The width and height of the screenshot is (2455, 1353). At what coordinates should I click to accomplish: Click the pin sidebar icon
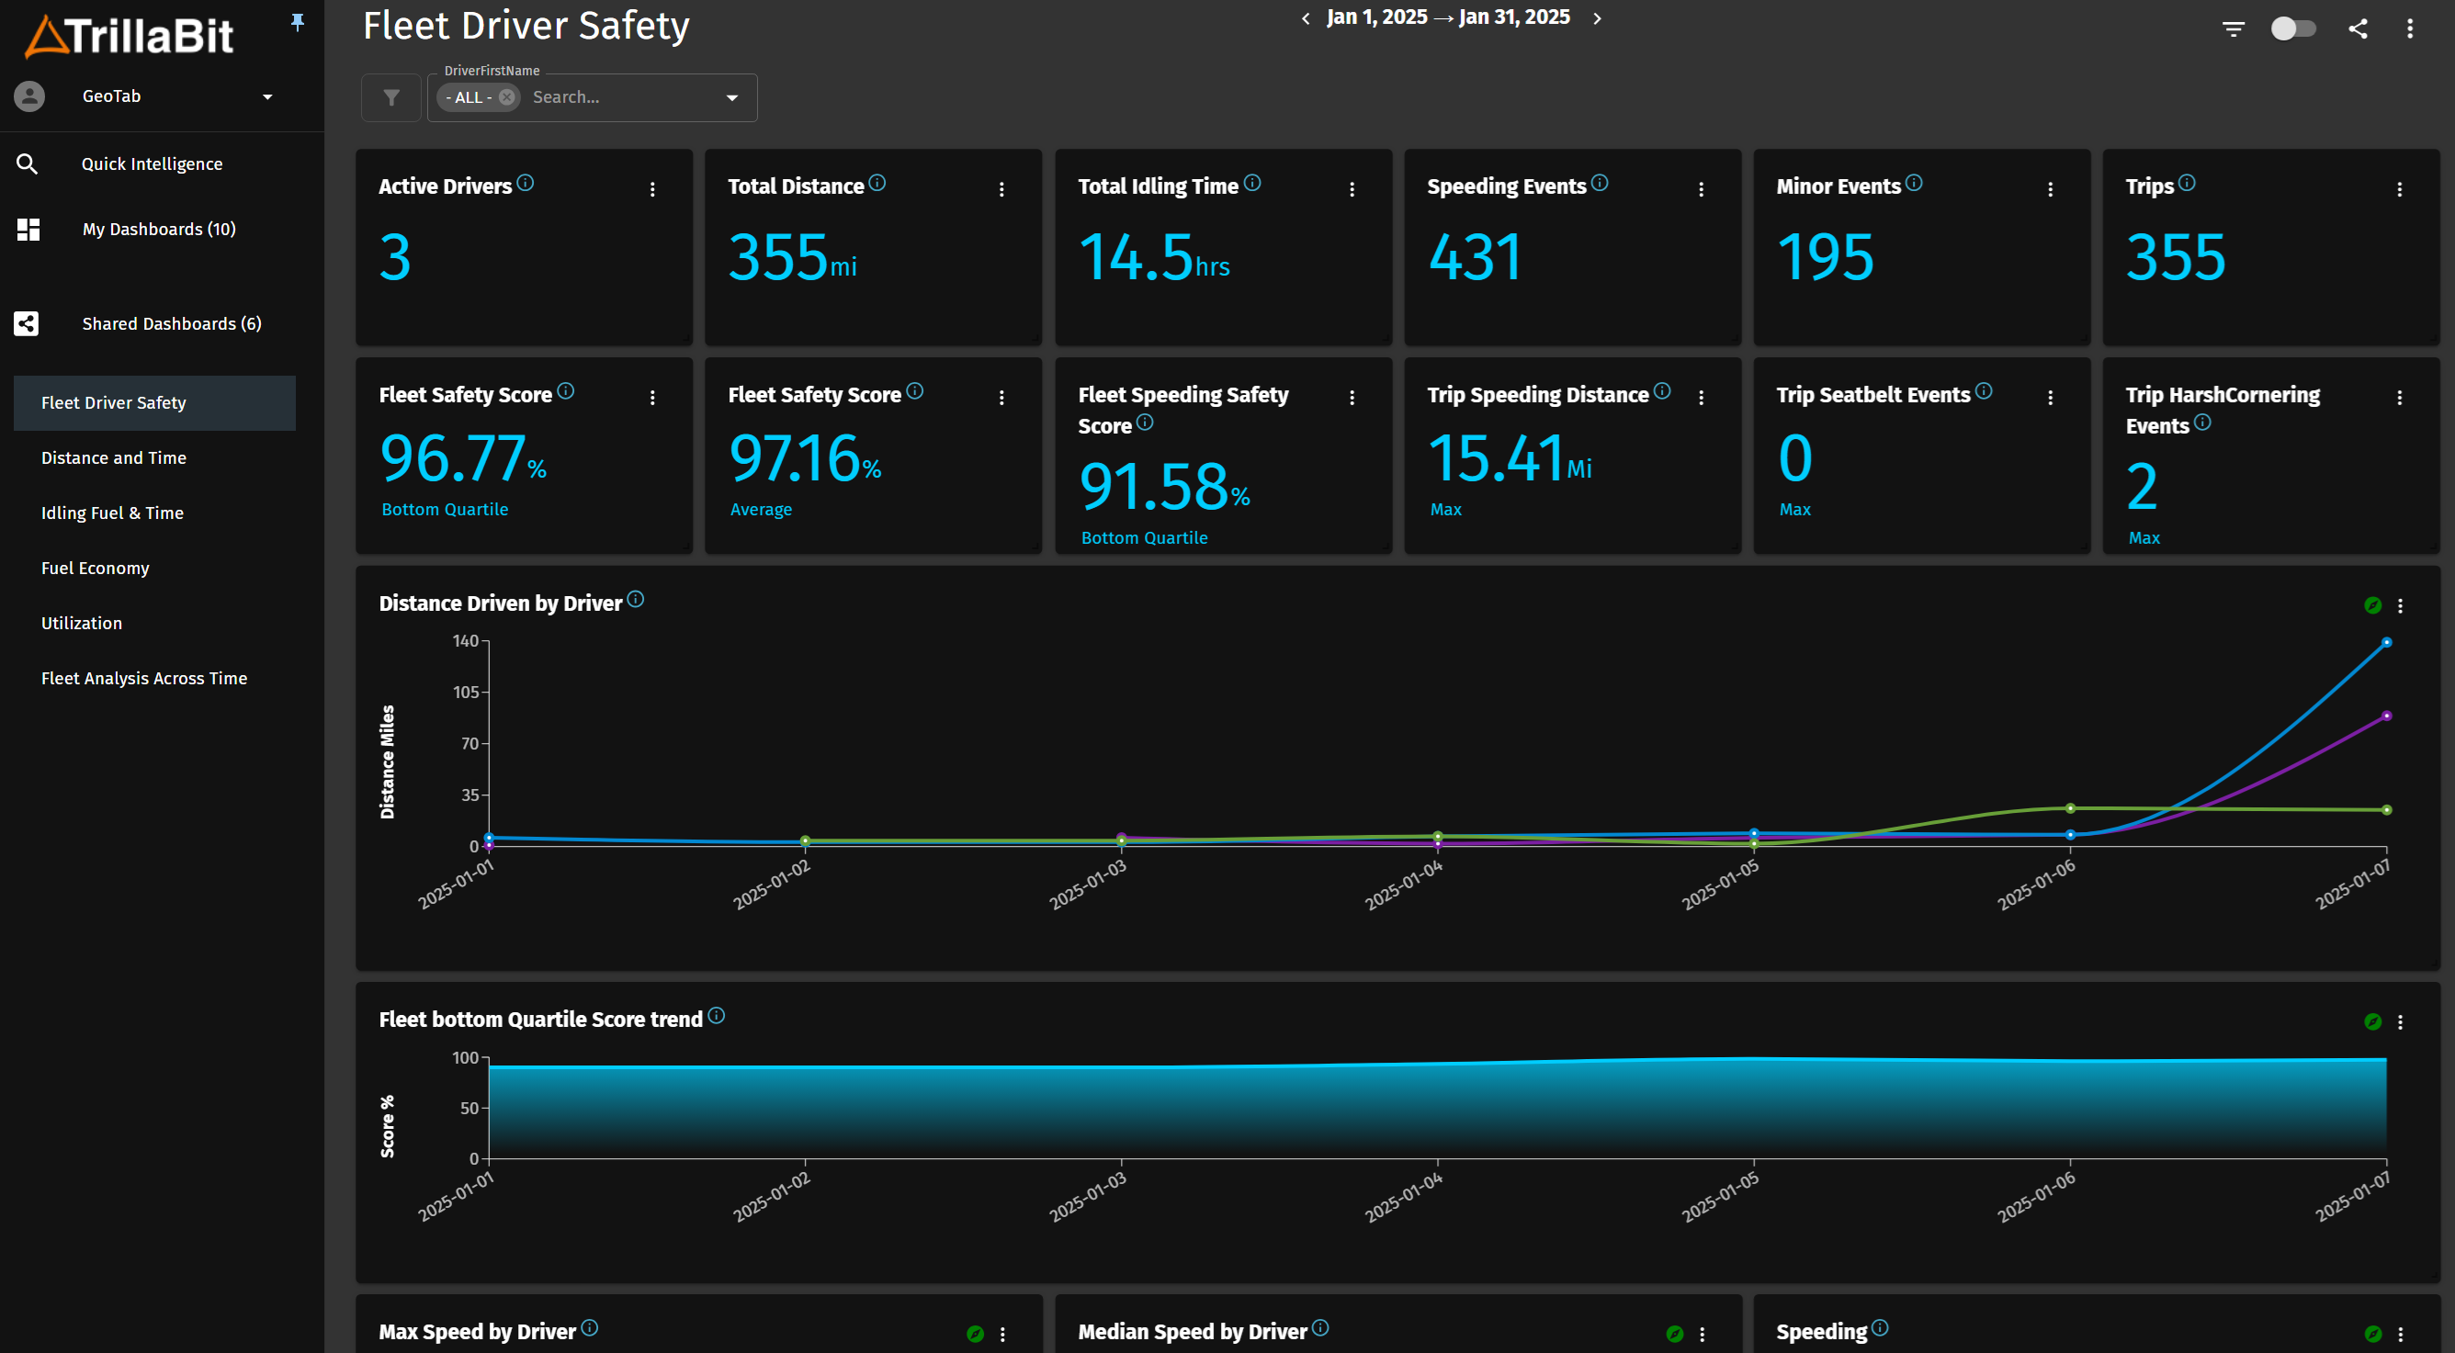(298, 22)
